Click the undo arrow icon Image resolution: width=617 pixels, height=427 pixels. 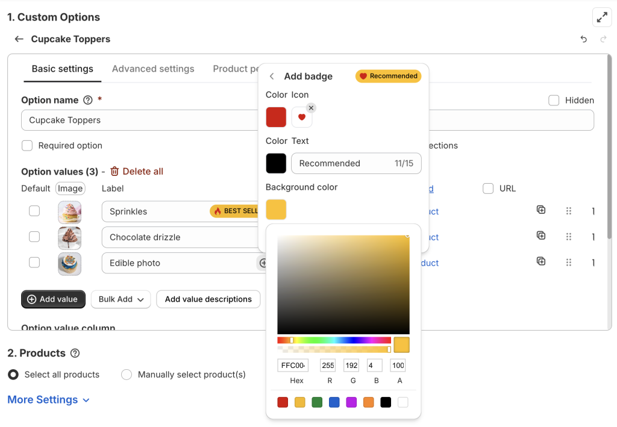tap(583, 39)
